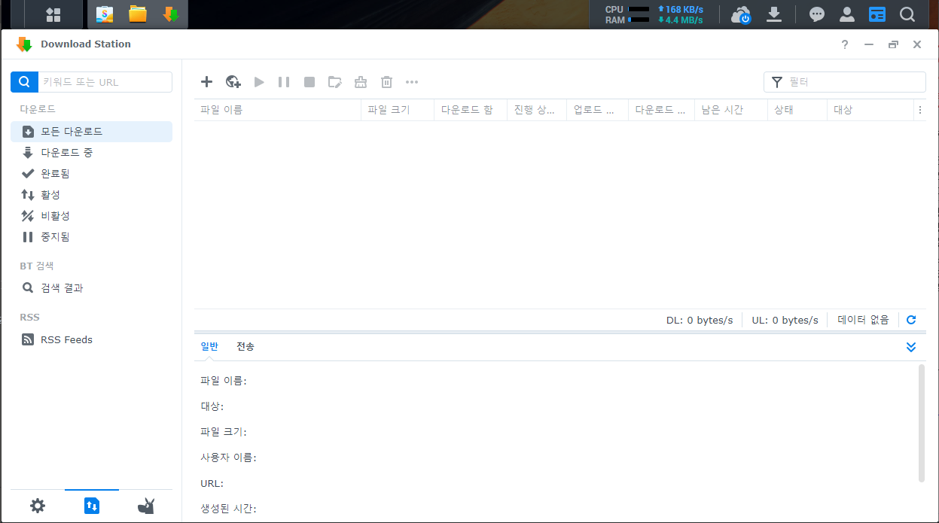The height and width of the screenshot is (523, 939).
Task: Click the clear completed tasks broom icon
Action: click(x=361, y=82)
